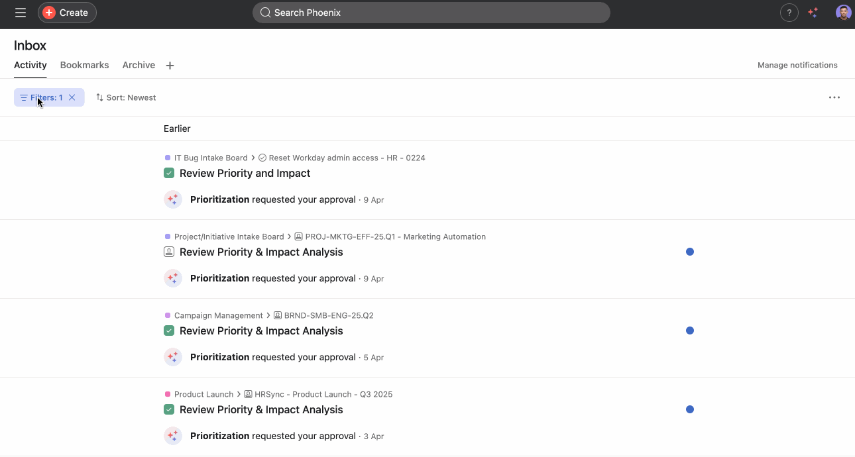
Task: Switch to the Bookmarks tab
Action: click(84, 65)
